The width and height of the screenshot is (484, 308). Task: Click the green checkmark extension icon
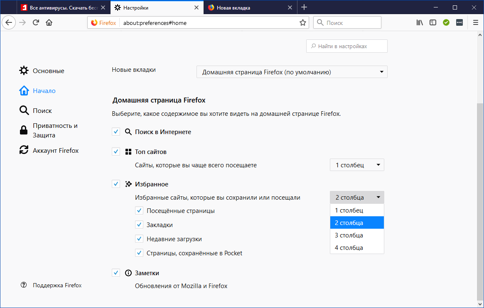446,23
